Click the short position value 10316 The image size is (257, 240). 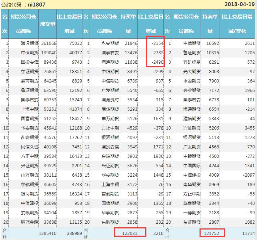[x=213, y=53]
